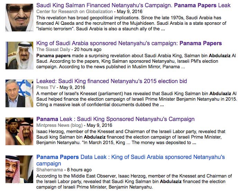Click the Center for Research on Globalization source
This screenshot has height=191, width=242.
(74, 11)
